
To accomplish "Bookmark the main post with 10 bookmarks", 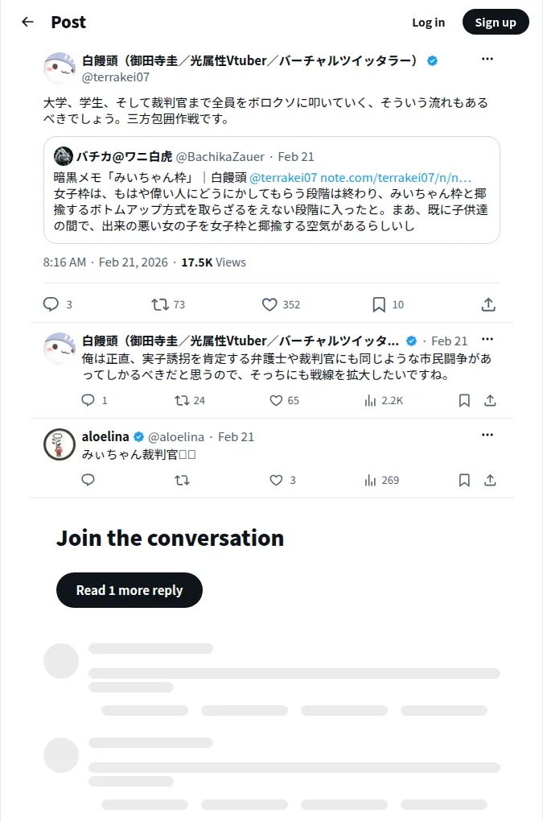I will click(379, 304).
